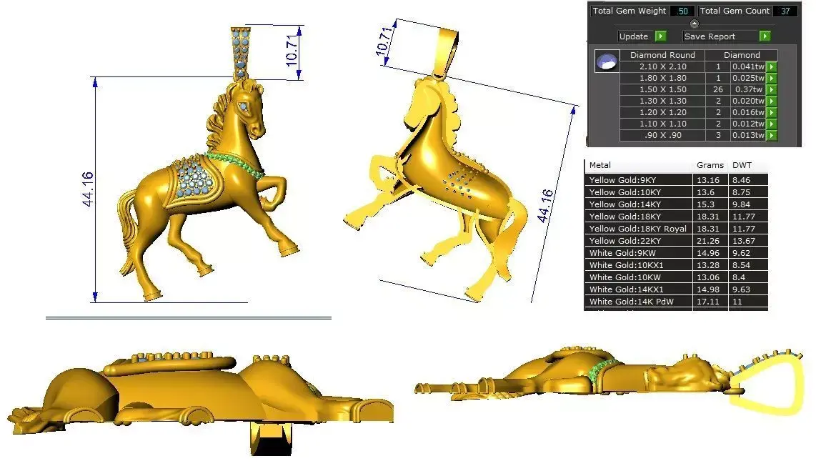Click the green arrow icon beside Update

pyautogui.click(x=662, y=36)
